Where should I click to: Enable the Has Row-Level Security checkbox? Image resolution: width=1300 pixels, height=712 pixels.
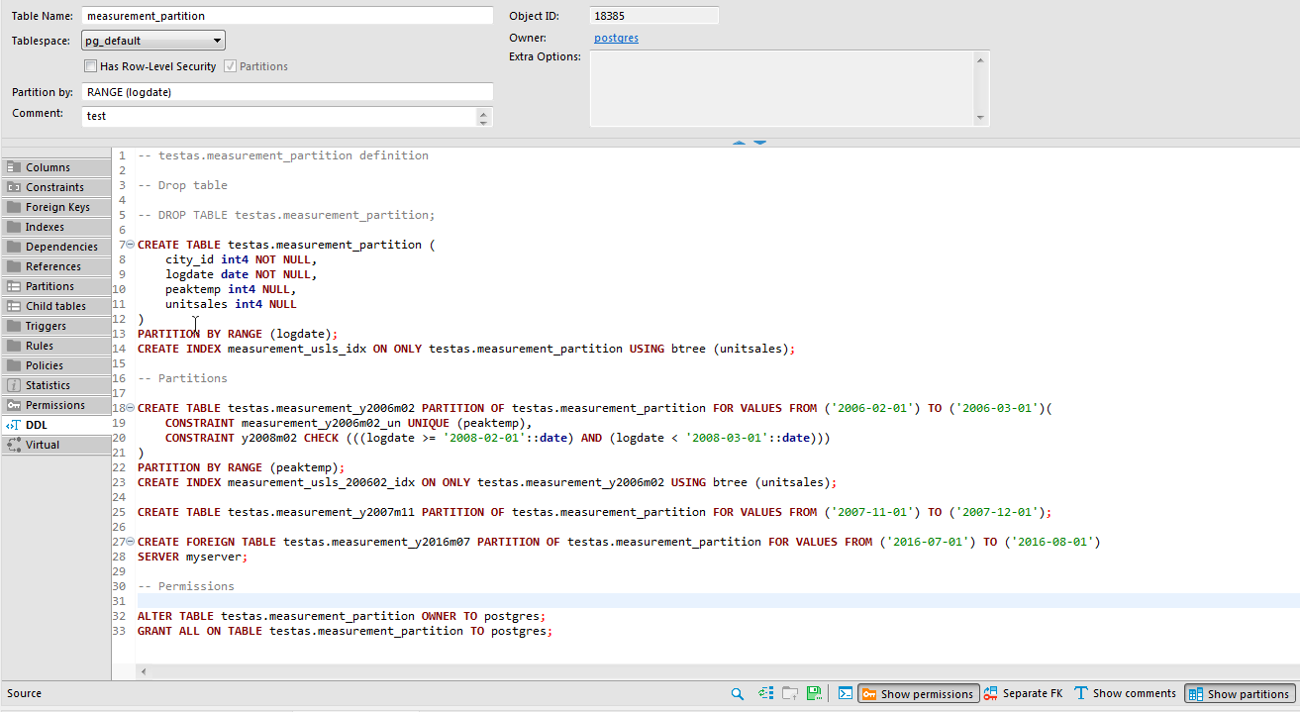click(90, 65)
